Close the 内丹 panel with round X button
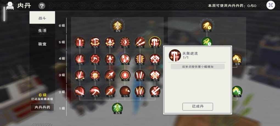280x126 pixels. tap(271, 5)
